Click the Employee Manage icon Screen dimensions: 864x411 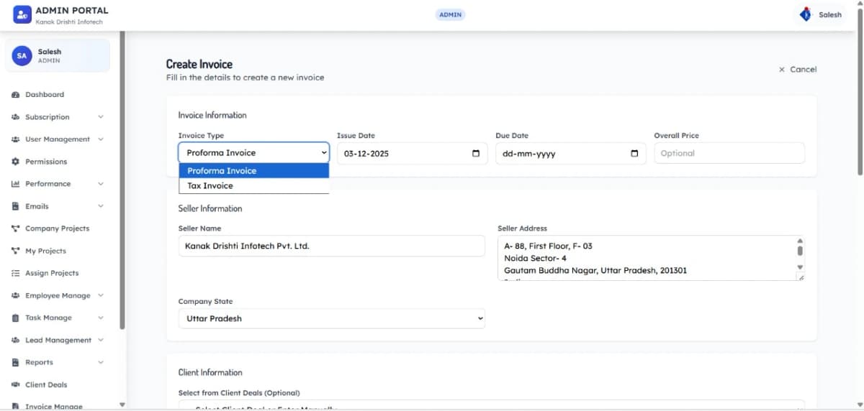15,295
